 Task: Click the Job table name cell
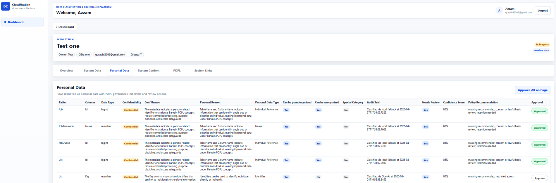point(61,110)
